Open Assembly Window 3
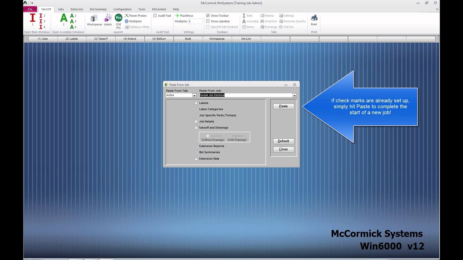 click(73, 21)
